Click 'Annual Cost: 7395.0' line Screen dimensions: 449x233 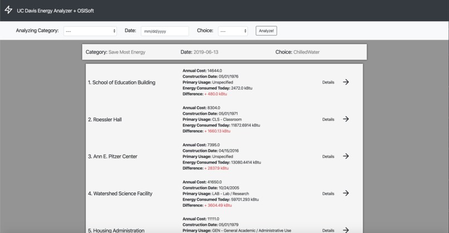pos(201,145)
